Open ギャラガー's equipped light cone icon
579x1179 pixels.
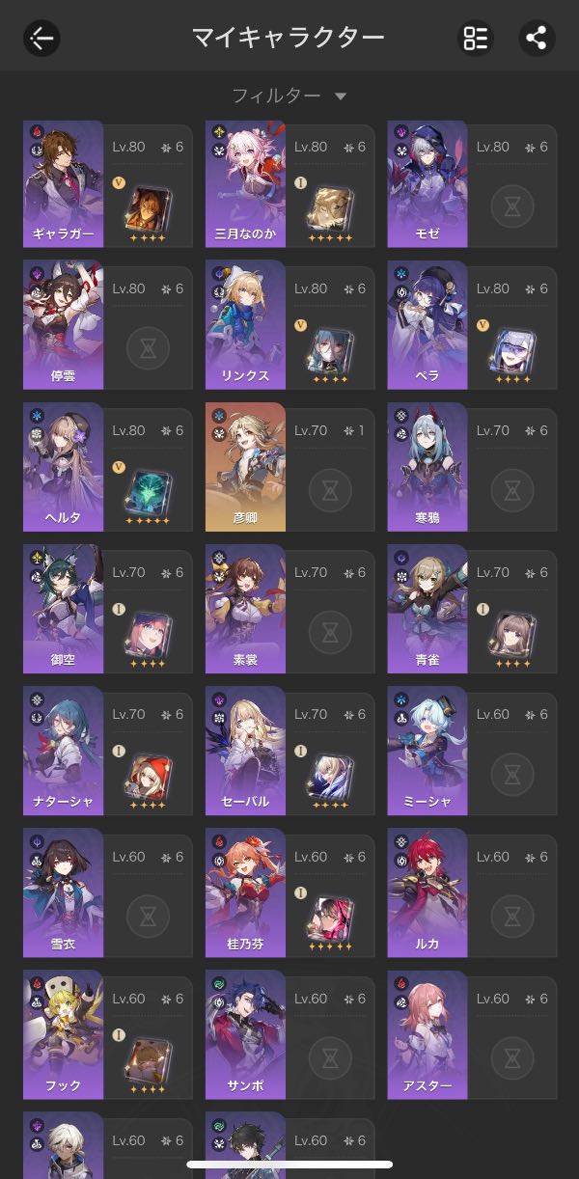(x=148, y=206)
